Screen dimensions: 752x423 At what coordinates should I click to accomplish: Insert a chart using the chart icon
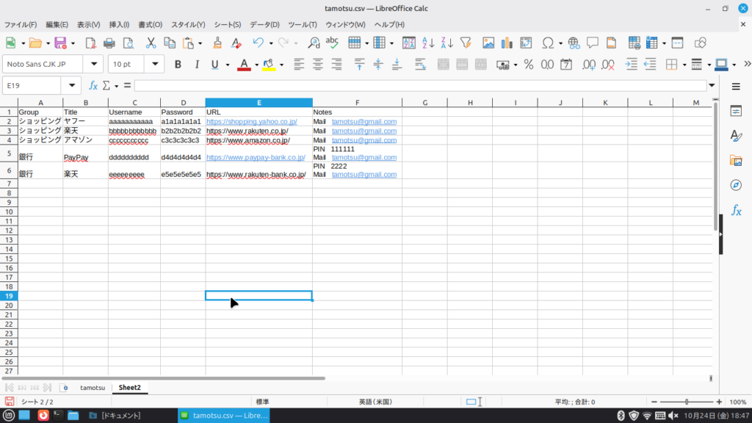[507, 43]
